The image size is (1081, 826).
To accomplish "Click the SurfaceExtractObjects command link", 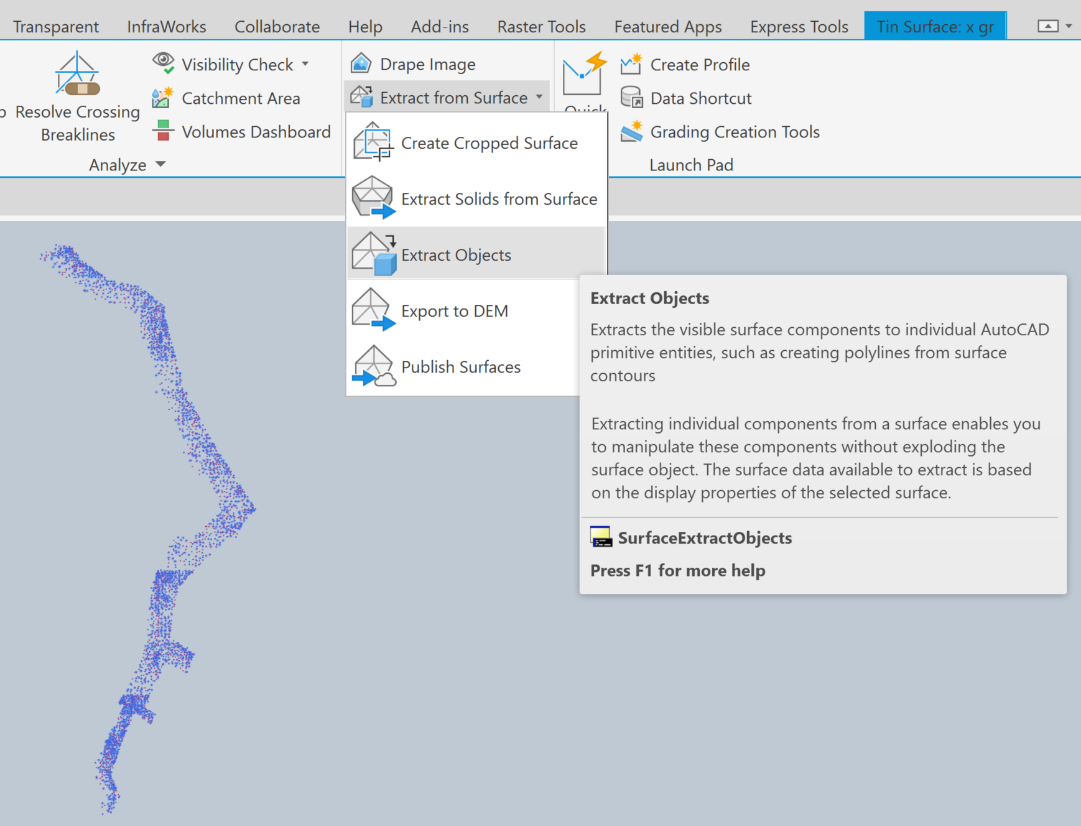I will tap(704, 537).
